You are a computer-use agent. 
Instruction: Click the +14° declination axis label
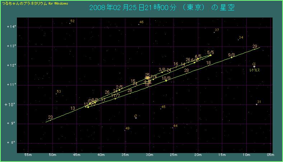click(x=11, y=27)
